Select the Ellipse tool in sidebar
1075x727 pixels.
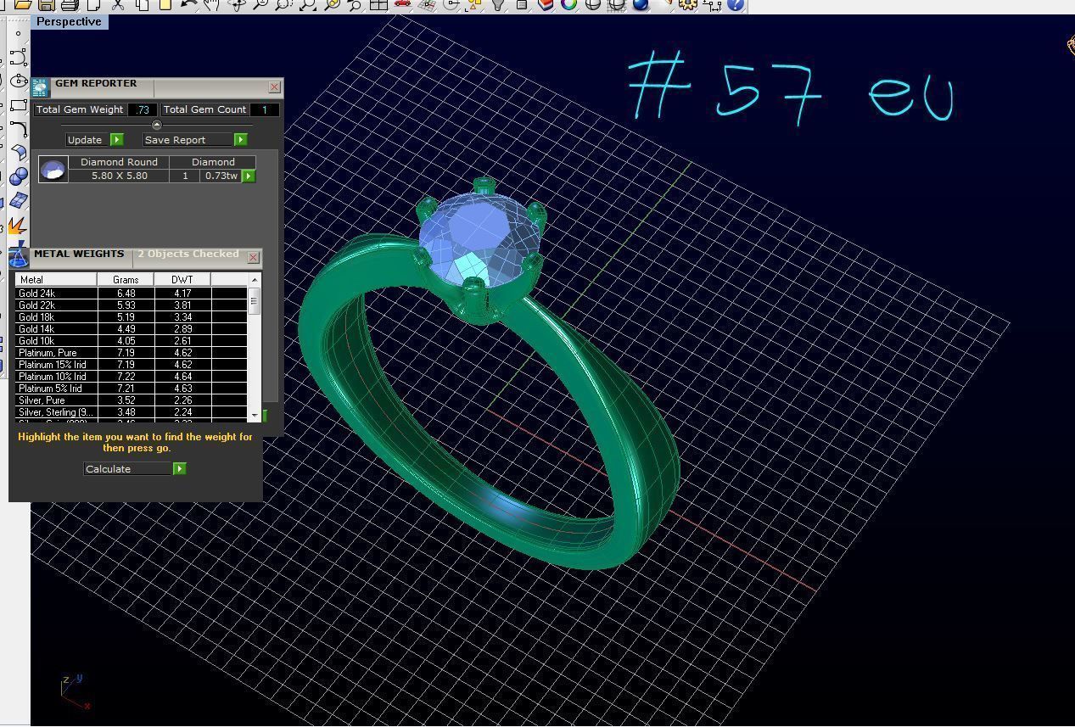pos(18,81)
